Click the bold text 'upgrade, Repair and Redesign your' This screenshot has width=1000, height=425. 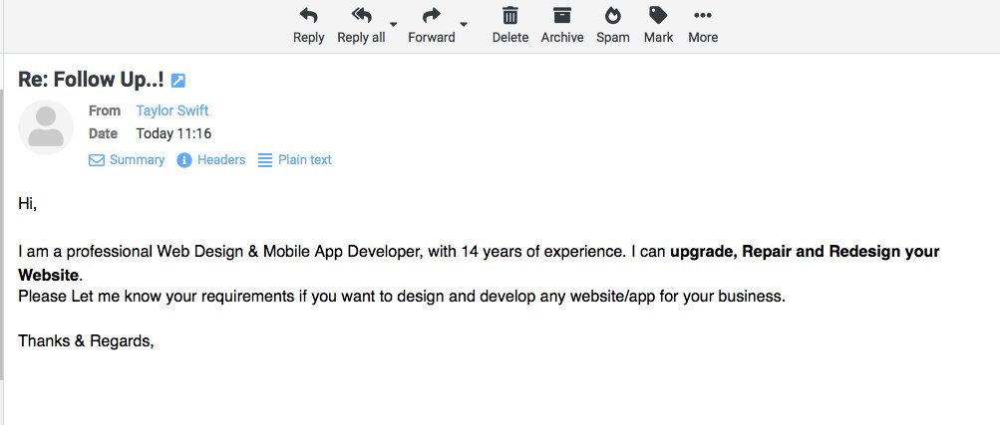tap(806, 251)
